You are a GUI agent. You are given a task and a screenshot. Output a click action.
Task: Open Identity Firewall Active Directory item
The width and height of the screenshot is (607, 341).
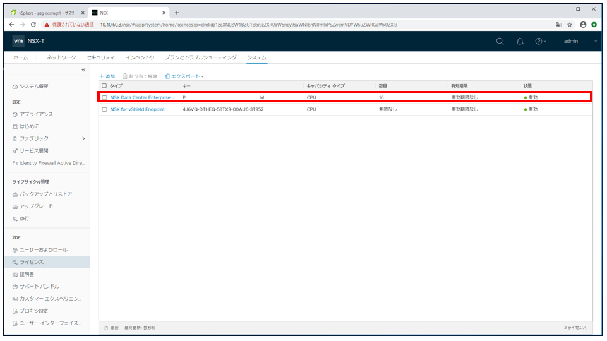(49, 163)
